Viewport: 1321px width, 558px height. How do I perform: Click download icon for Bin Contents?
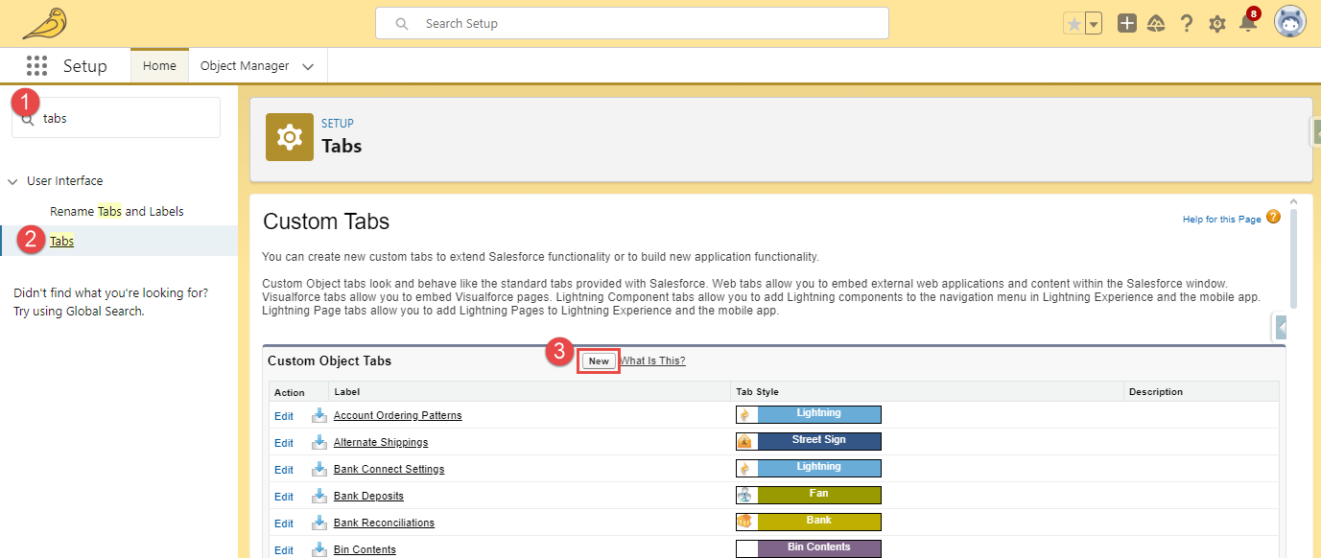click(319, 549)
